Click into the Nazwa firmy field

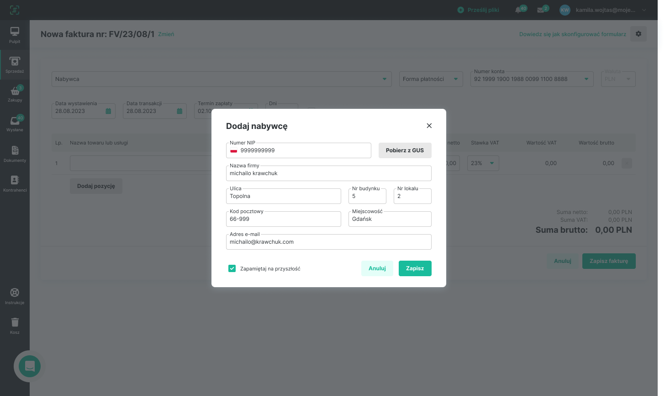click(328, 174)
